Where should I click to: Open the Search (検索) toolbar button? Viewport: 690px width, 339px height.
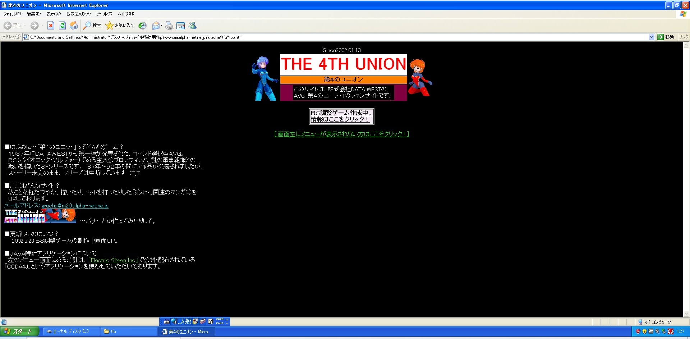(x=92, y=26)
